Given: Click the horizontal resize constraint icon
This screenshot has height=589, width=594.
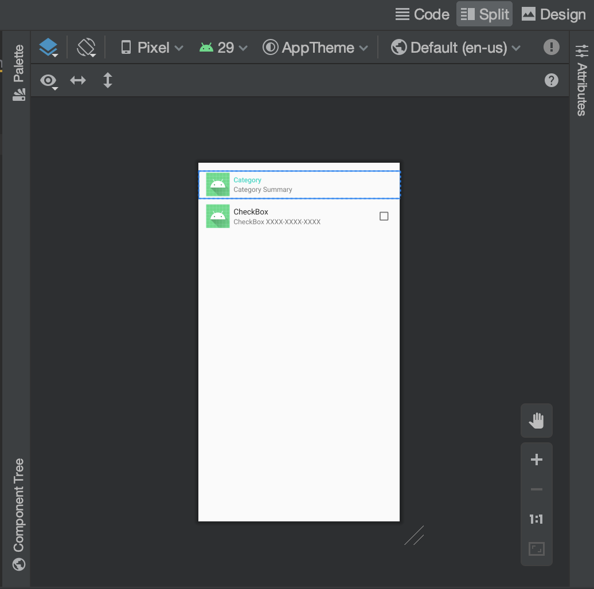Looking at the screenshot, I should (79, 80).
